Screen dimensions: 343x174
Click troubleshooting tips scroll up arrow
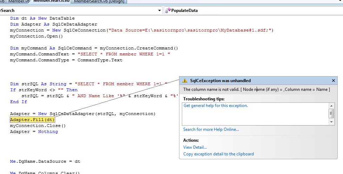coord(331,106)
